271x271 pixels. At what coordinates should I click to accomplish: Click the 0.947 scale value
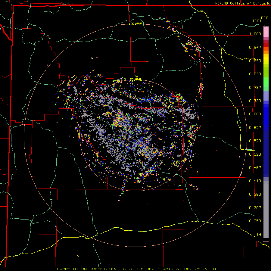(x=255, y=47)
